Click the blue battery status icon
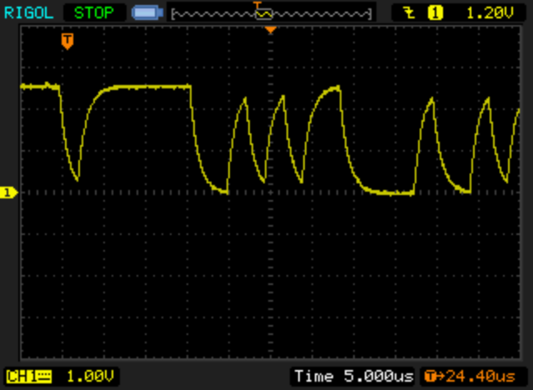The width and height of the screenshot is (533, 390). tap(145, 12)
